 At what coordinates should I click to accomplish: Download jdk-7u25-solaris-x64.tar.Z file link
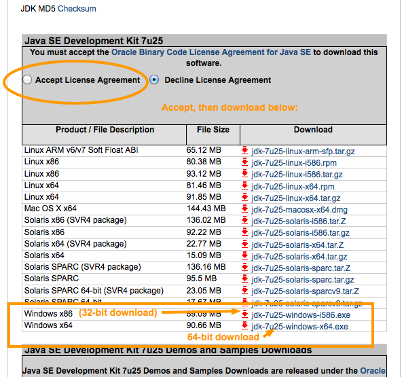(297, 245)
